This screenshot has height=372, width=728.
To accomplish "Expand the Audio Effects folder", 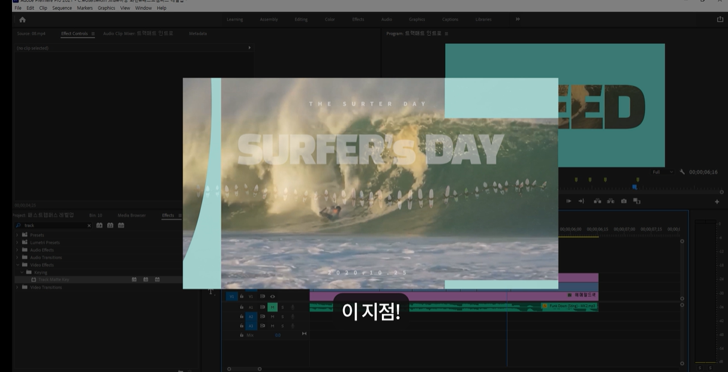I will 17,250.
